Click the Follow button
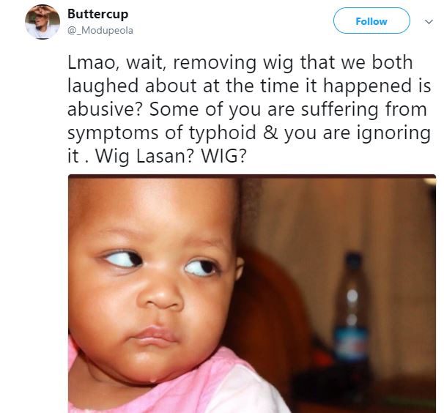The height and width of the screenshot is (413, 444). (371, 21)
